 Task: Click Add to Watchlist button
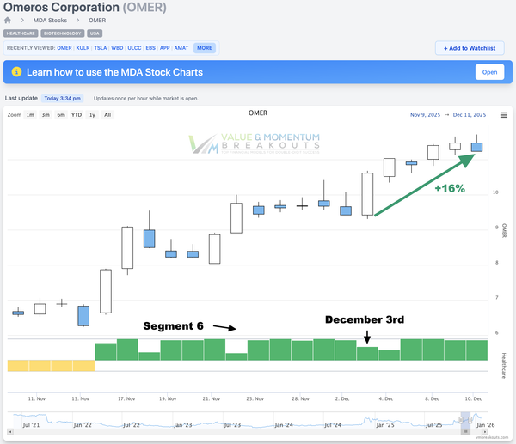470,48
